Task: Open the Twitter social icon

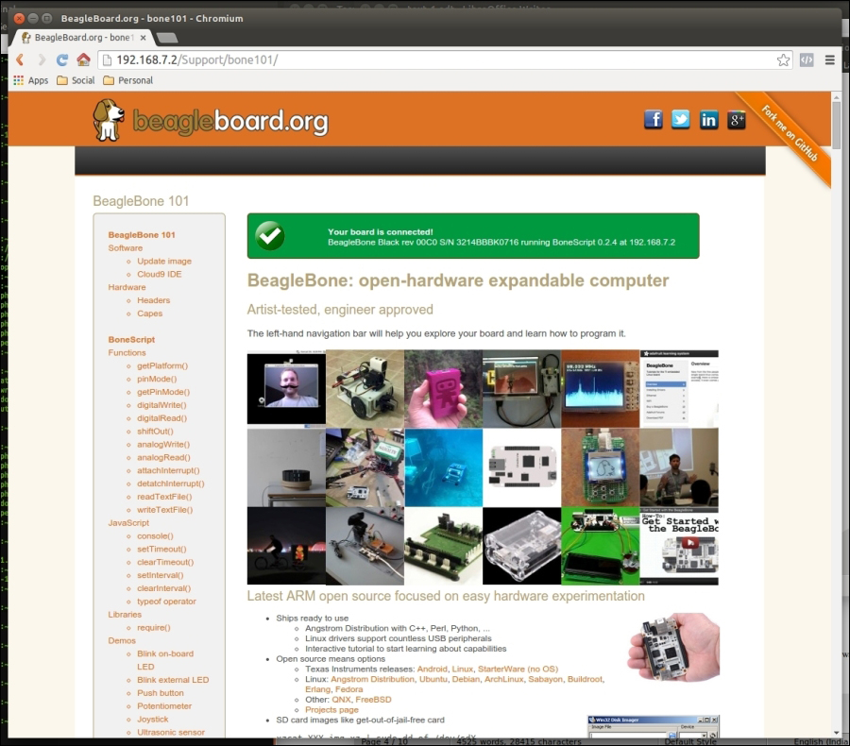Action: (x=681, y=119)
